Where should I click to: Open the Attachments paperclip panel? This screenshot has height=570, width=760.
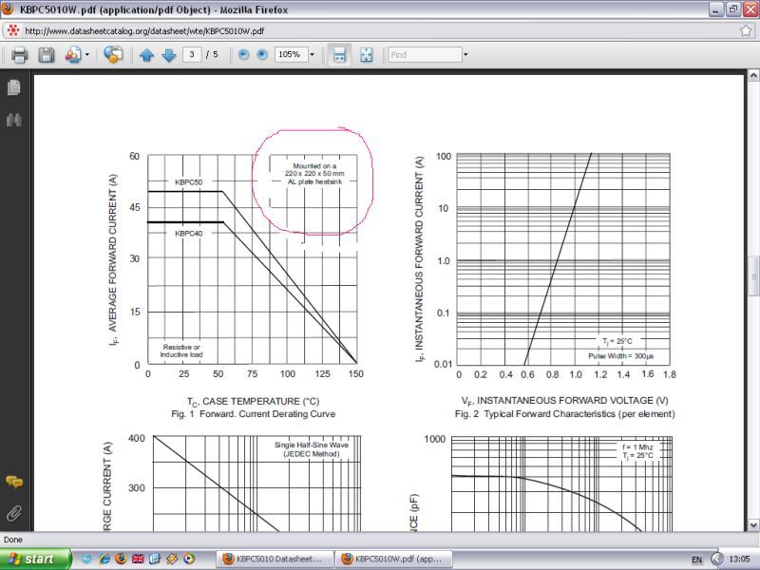14,513
